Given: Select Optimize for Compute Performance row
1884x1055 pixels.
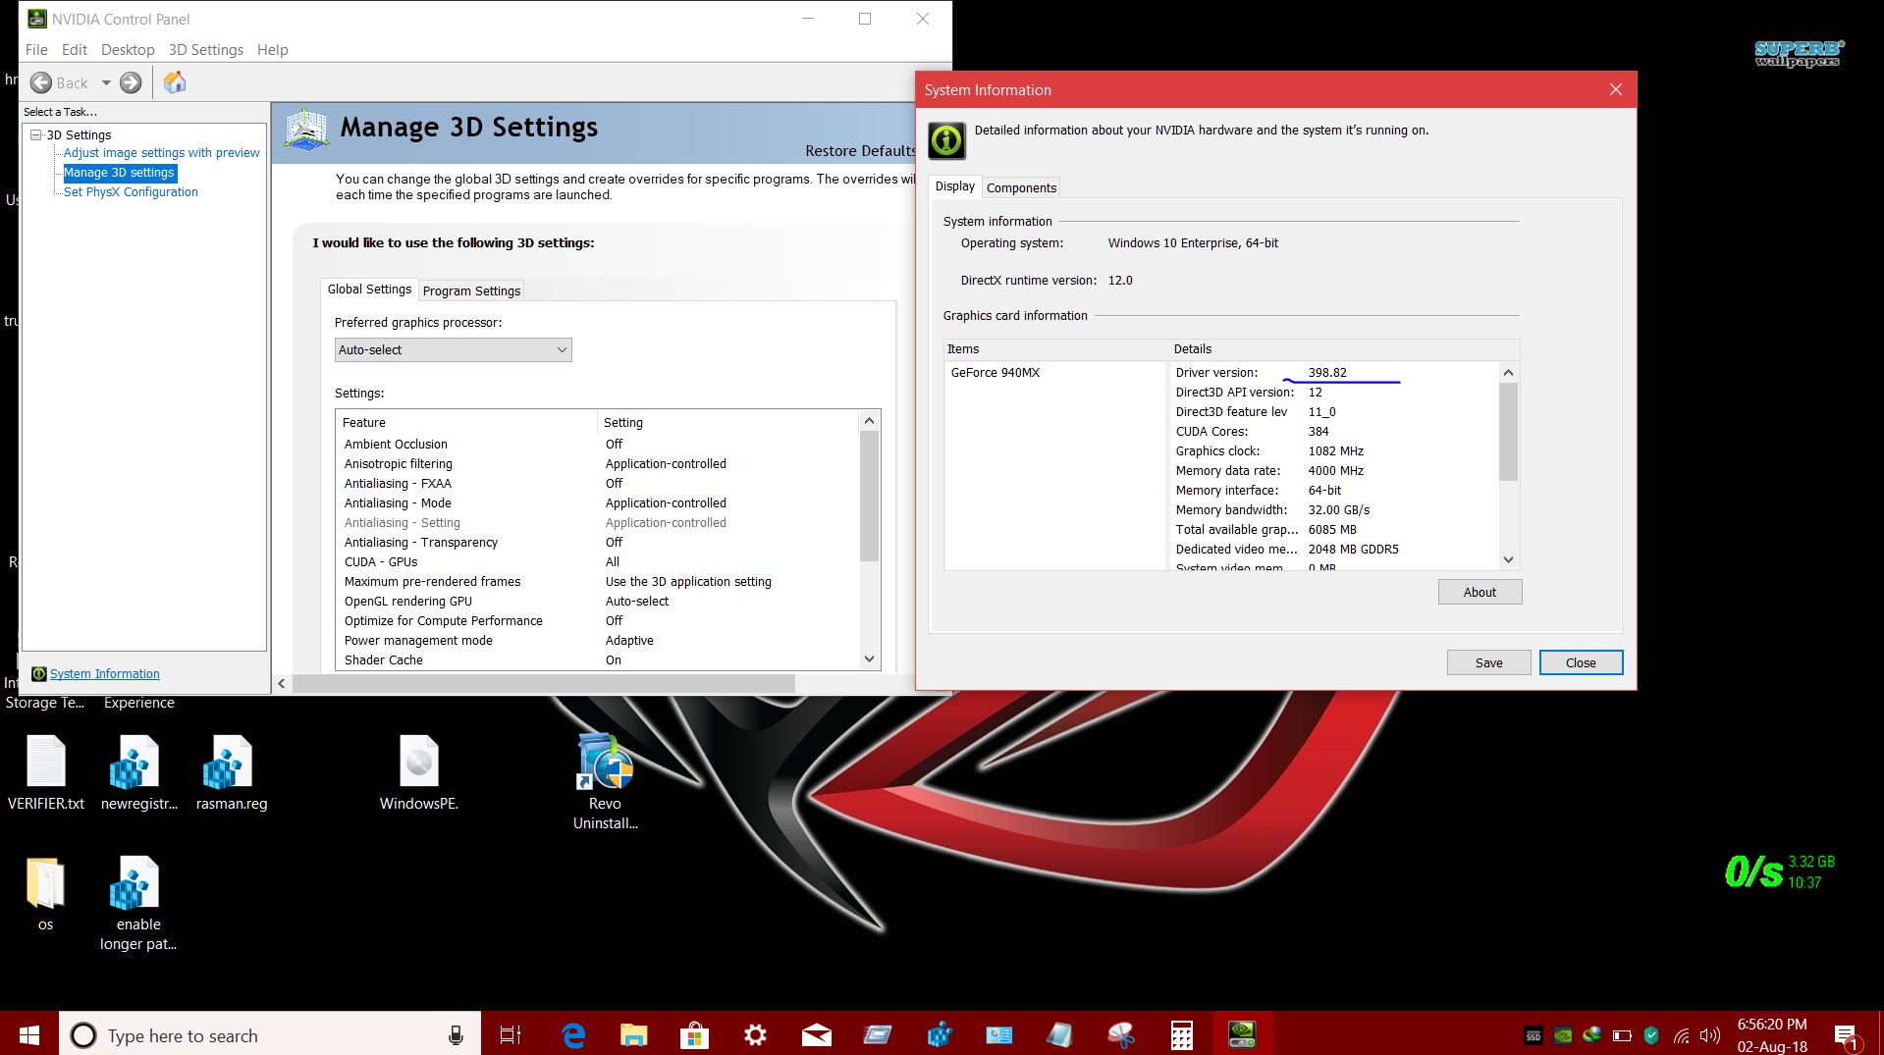Looking at the screenshot, I should [598, 621].
